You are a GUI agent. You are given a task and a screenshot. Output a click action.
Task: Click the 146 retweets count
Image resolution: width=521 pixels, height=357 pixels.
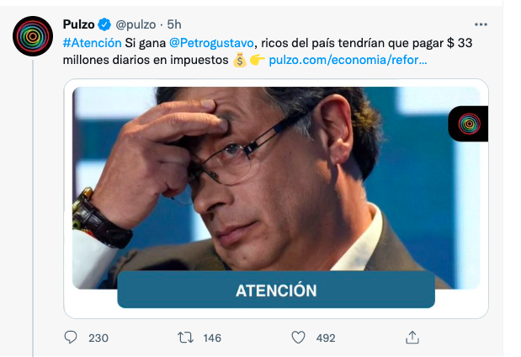[x=212, y=338]
